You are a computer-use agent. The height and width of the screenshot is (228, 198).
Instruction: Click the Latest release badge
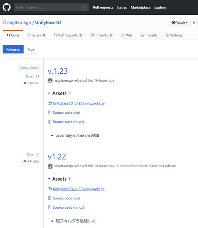coord(29,68)
